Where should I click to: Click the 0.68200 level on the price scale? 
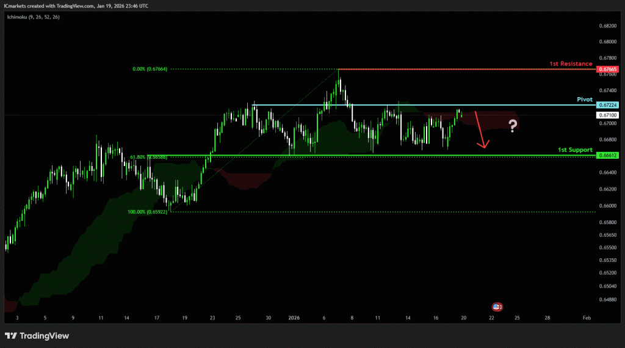[x=608, y=26]
